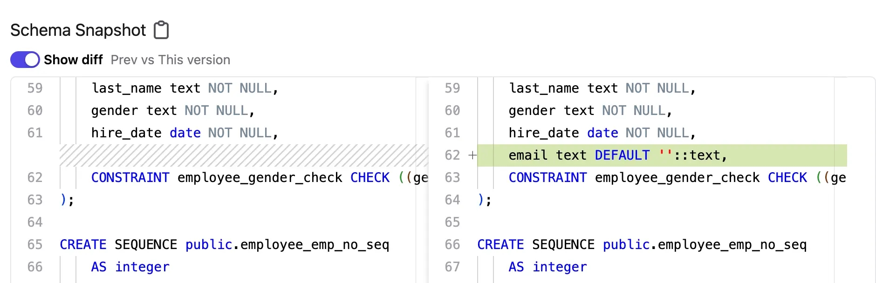Click 'last_name text NOT NULL' in right pane
The image size is (876, 283).
tap(602, 88)
